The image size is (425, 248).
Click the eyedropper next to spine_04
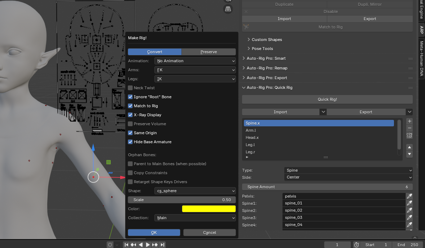tap(409, 225)
